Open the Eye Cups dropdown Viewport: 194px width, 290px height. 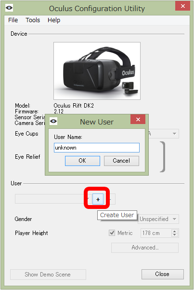[x=164, y=134]
